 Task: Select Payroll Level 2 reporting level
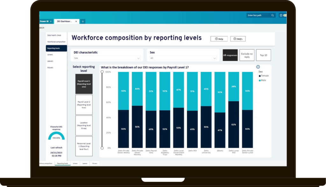(x=84, y=104)
